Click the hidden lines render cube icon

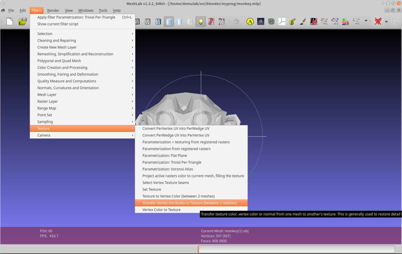point(148,21)
